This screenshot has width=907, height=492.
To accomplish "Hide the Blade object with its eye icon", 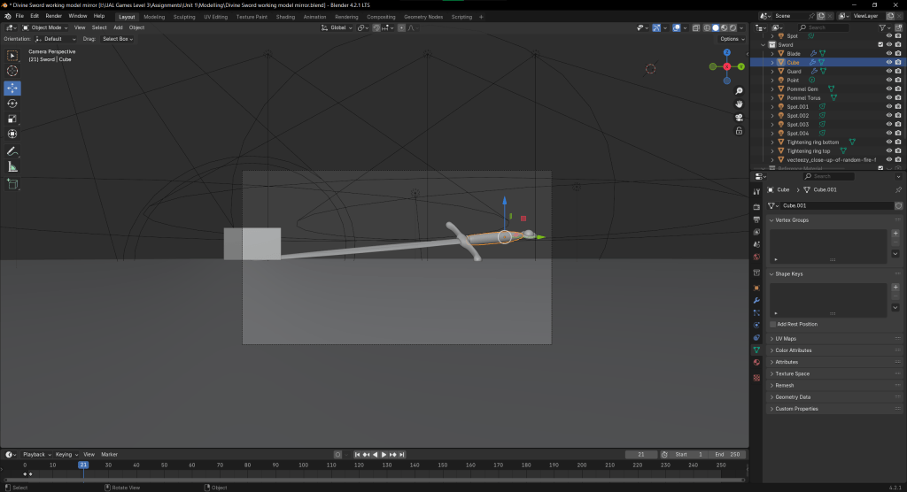I will click(888, 54).
